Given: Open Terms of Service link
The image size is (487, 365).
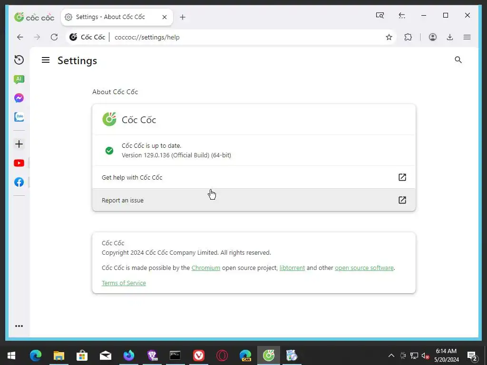Looking at the screenshot, I should pos(124,283).
